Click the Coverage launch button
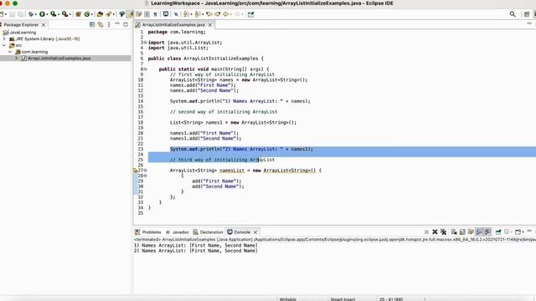 (x=53, y=14)
